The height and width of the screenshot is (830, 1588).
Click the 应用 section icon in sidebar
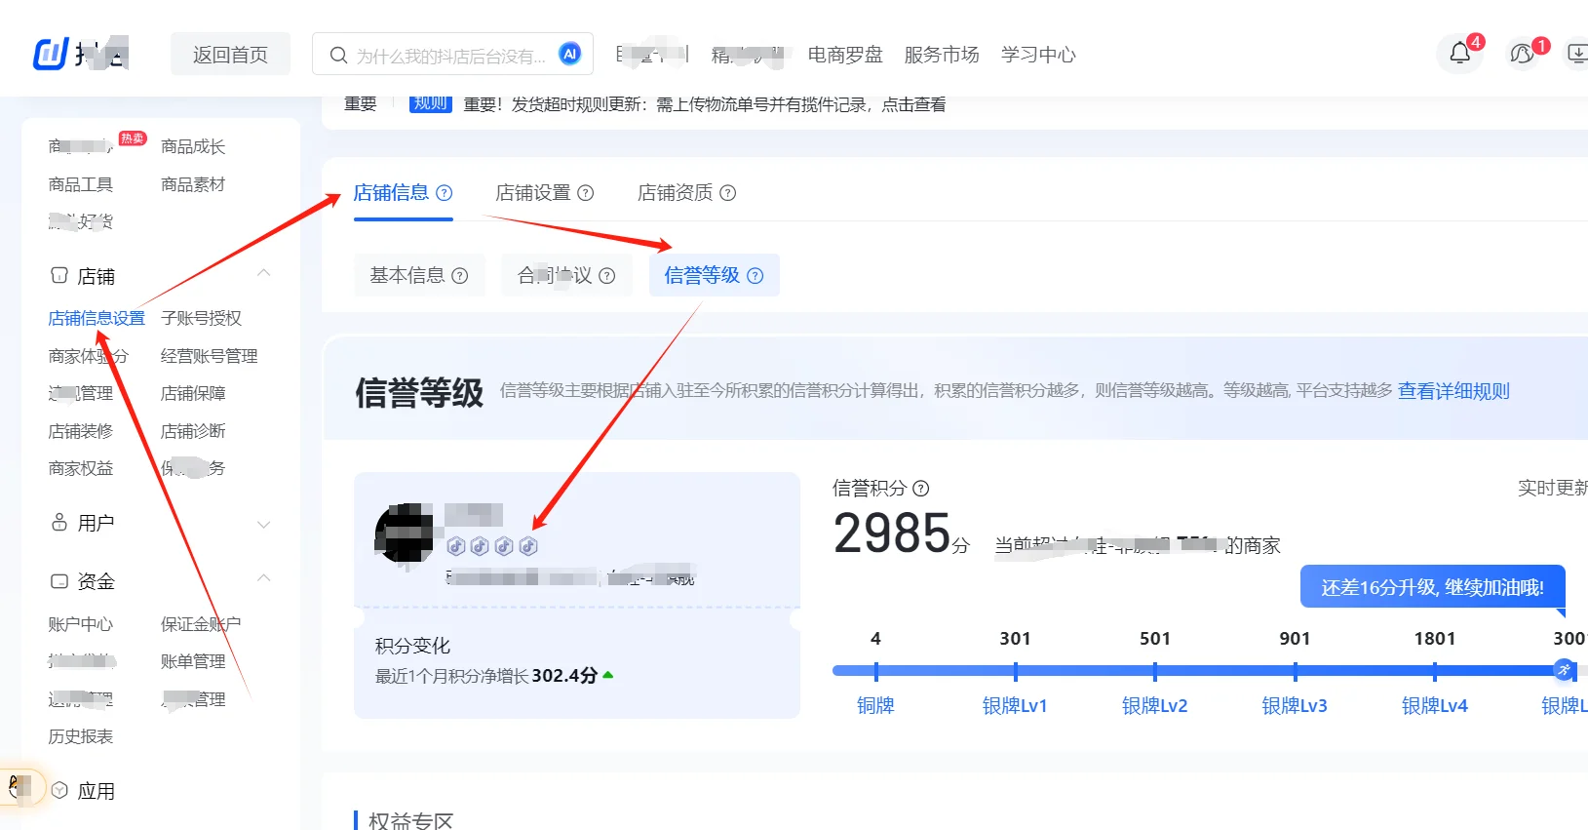coord(59,790)
